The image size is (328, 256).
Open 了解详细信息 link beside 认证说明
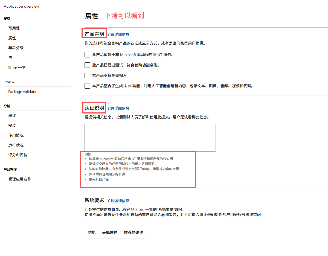118,108
